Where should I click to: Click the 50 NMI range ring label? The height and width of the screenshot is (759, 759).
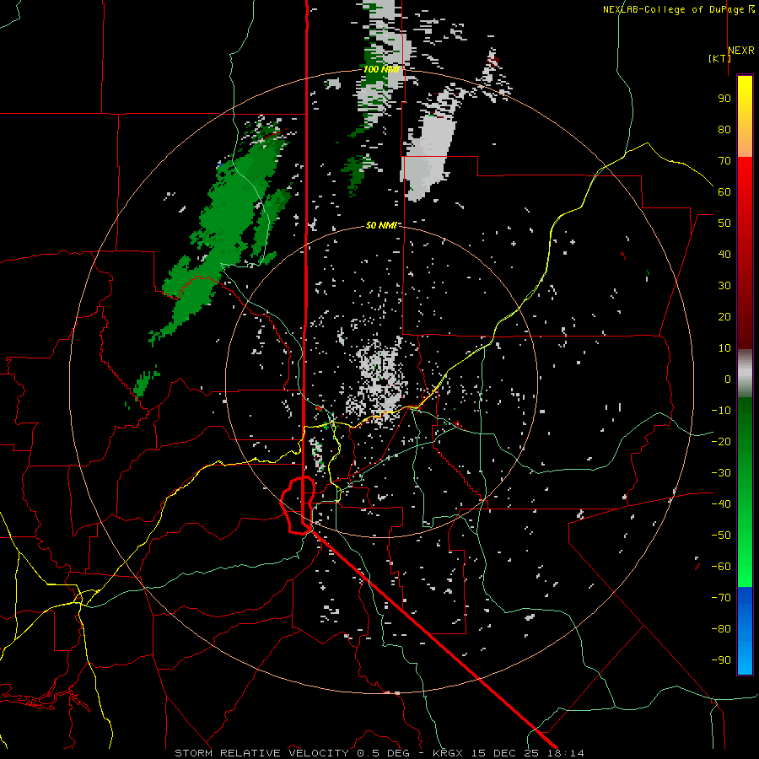381,225
